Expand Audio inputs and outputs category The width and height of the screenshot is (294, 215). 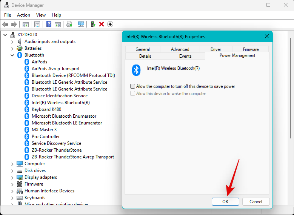[x=12, y=41]
